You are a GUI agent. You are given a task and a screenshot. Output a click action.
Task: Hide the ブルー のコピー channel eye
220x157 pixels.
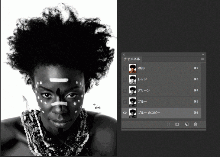[x=125, y=113]
